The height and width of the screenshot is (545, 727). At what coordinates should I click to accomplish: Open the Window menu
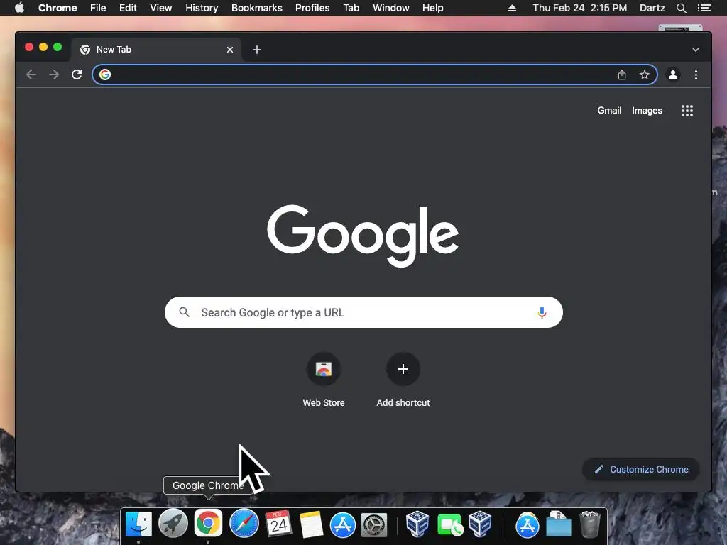[x=391, y=8]
